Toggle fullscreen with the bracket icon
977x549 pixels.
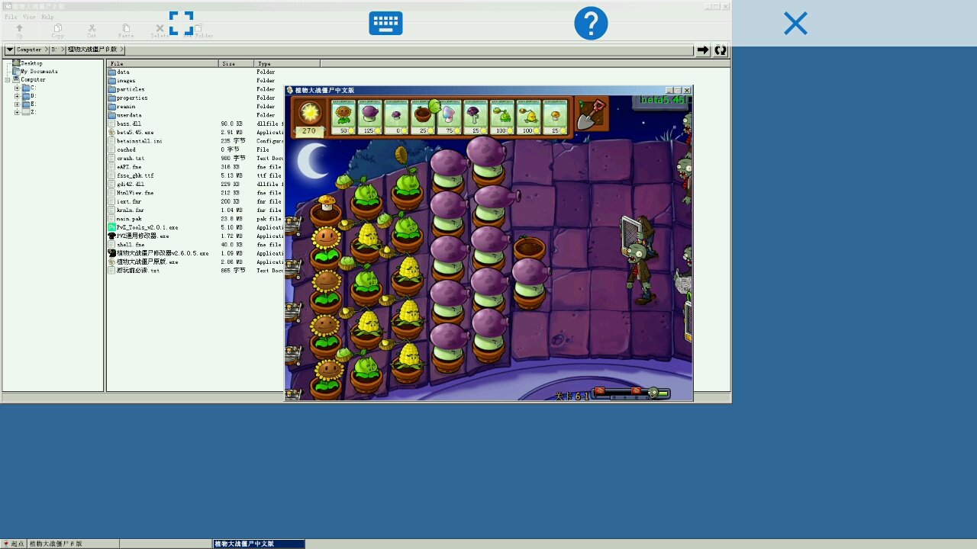tap(181, 23)
